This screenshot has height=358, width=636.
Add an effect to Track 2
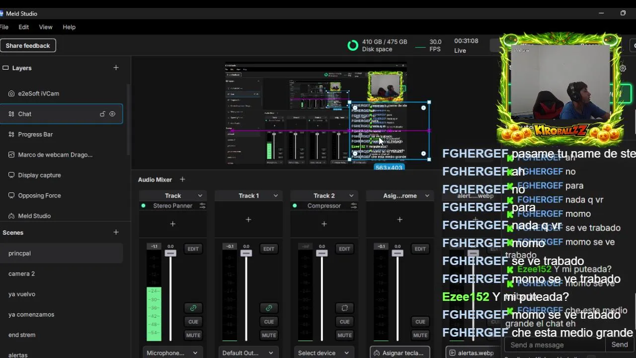[324, 224]
